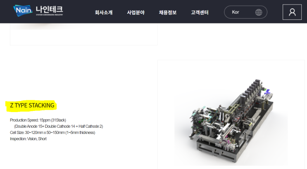307x169 pixels.
Task: Go to the 채용정보 menu item
Action: (x=168, y=12)
